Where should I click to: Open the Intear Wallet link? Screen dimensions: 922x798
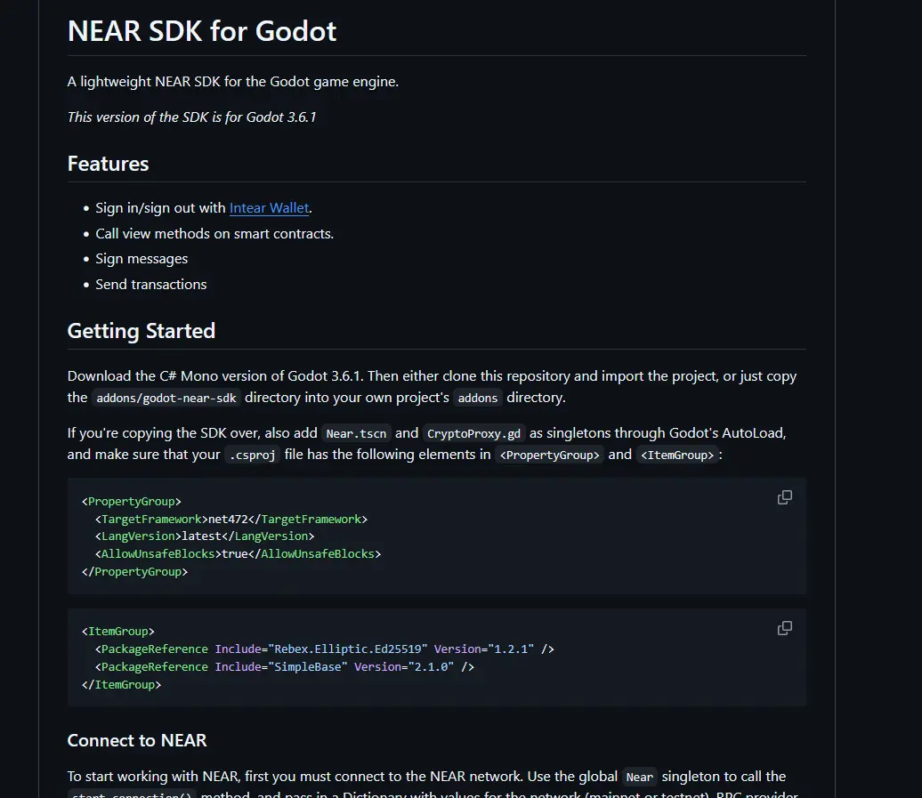pyautogui.click(x=269, y=207)
